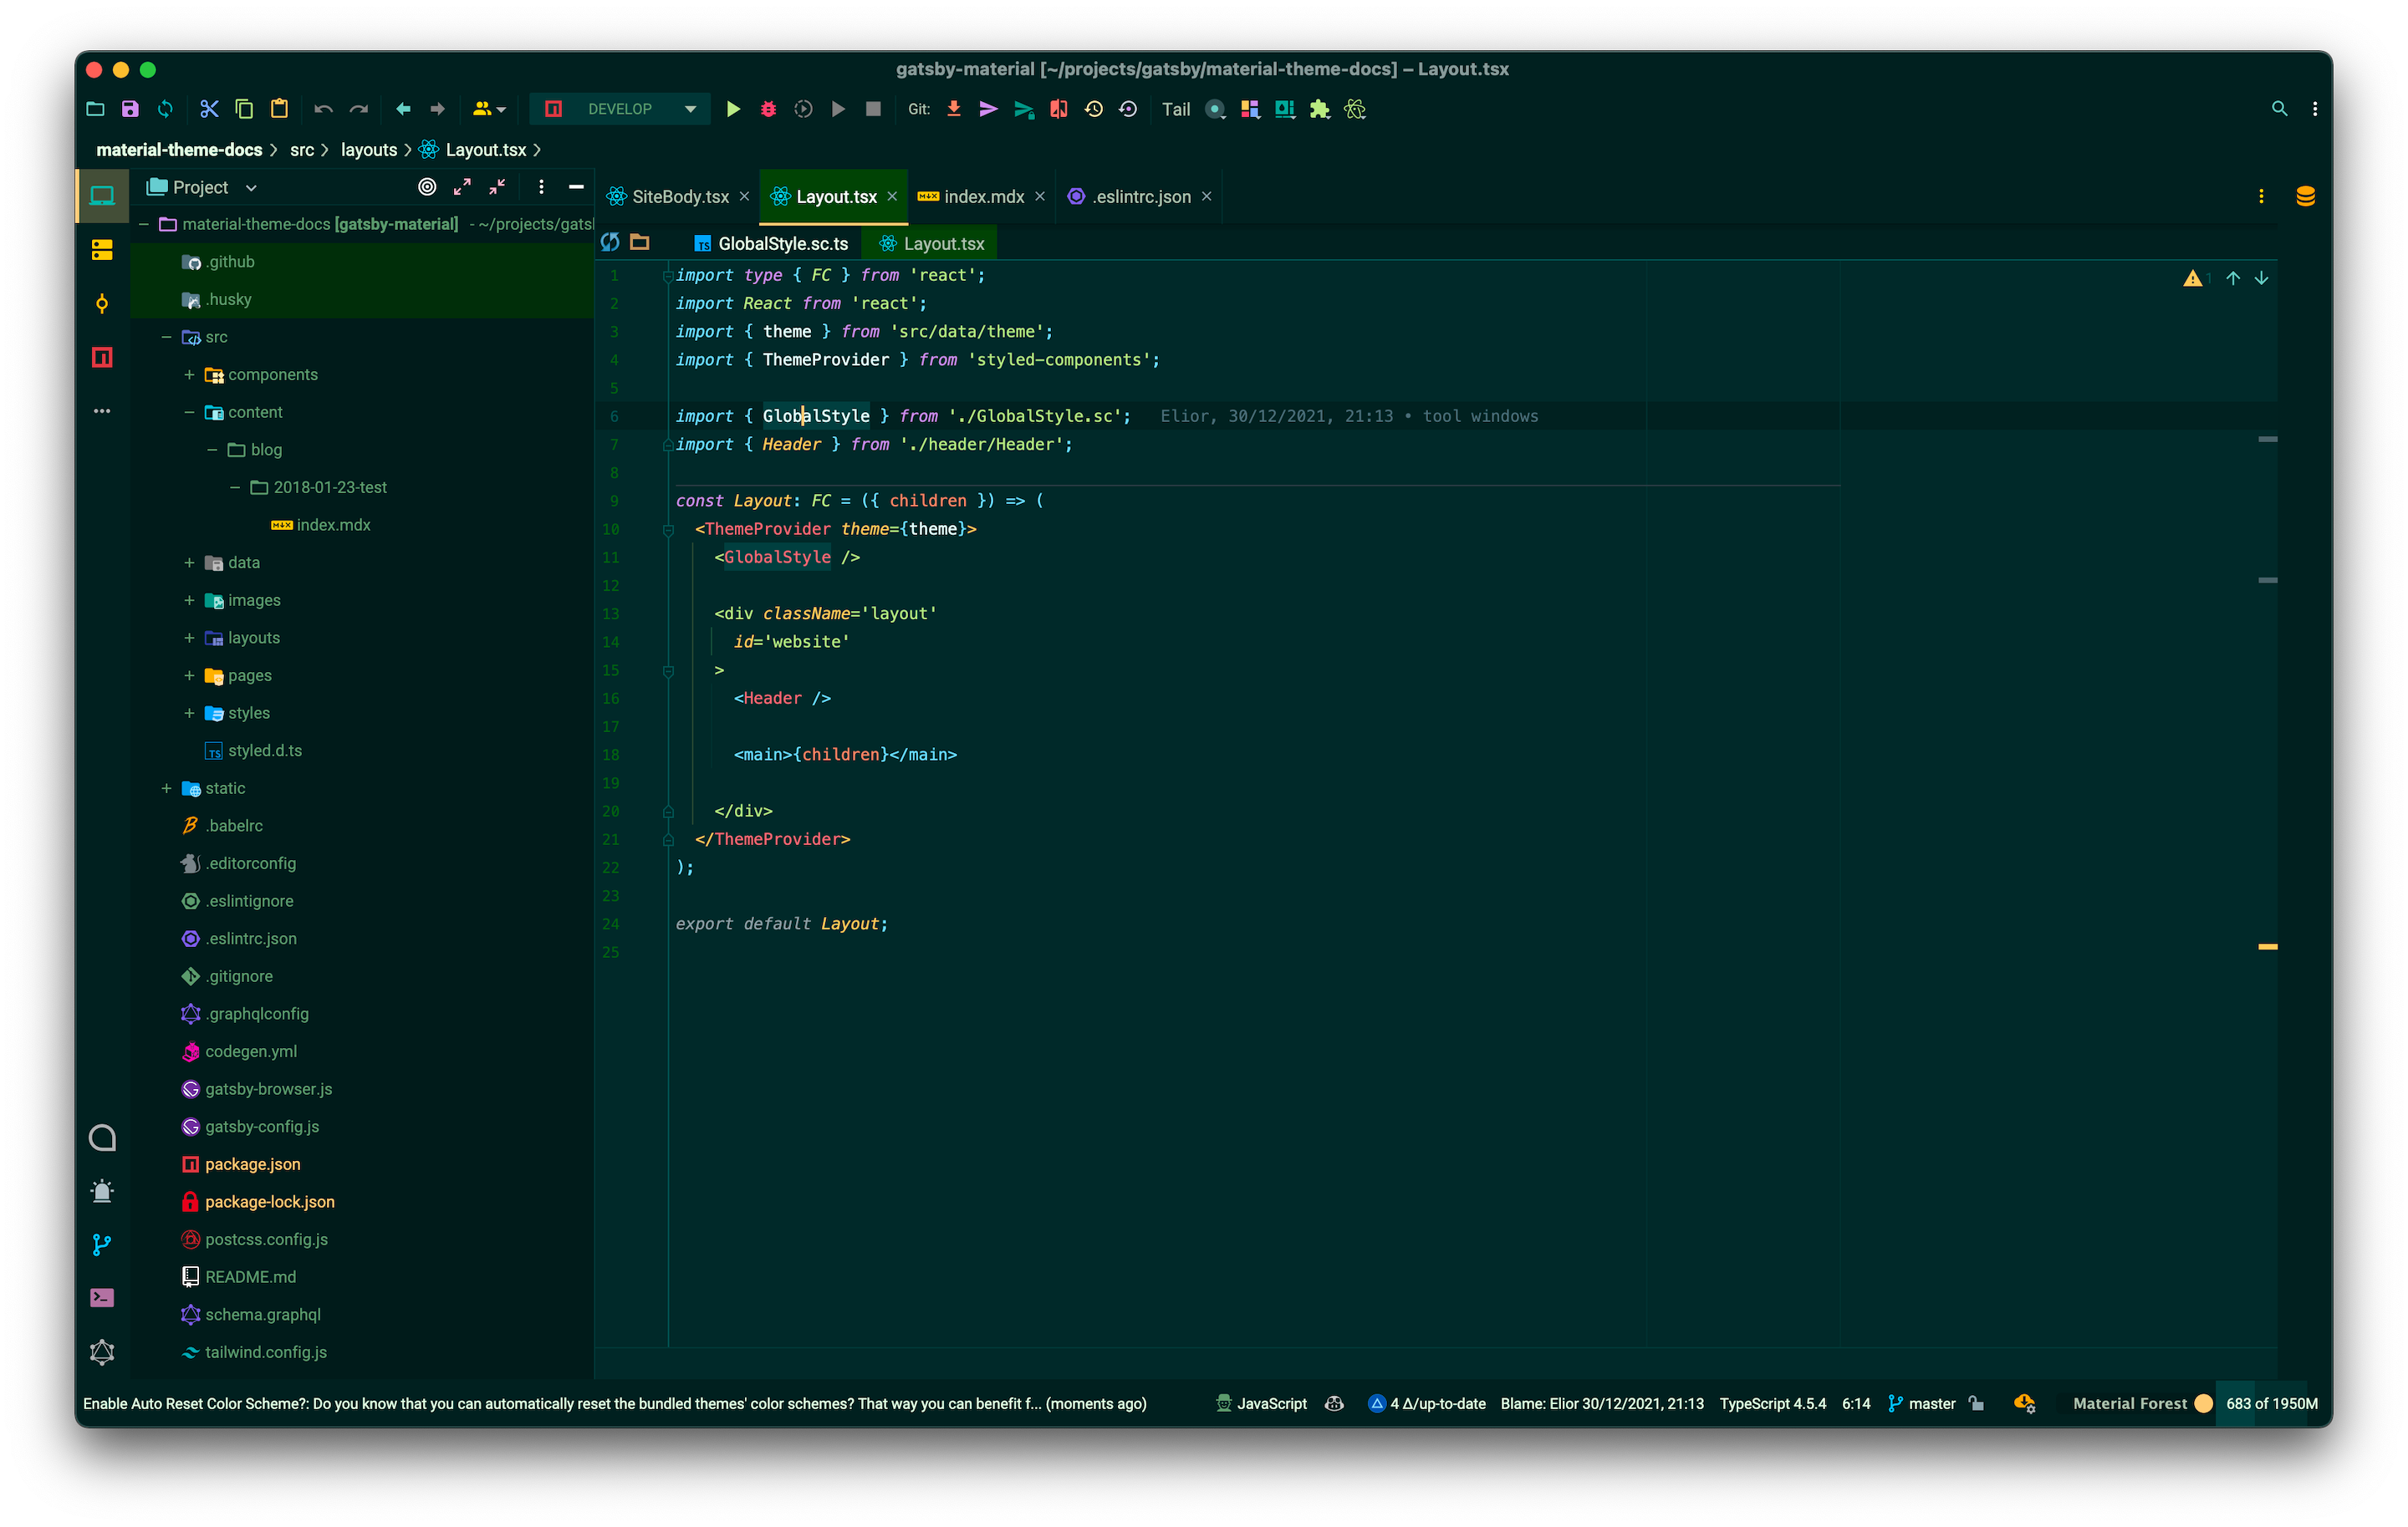
Task: Collapse the src folder in the project tree
Action: click(x=165, y=337)
